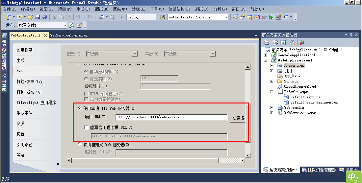This screenshot has height=183, width=362.
Task: Open the Debug configuration dropdown
Action: pos(154,17)
